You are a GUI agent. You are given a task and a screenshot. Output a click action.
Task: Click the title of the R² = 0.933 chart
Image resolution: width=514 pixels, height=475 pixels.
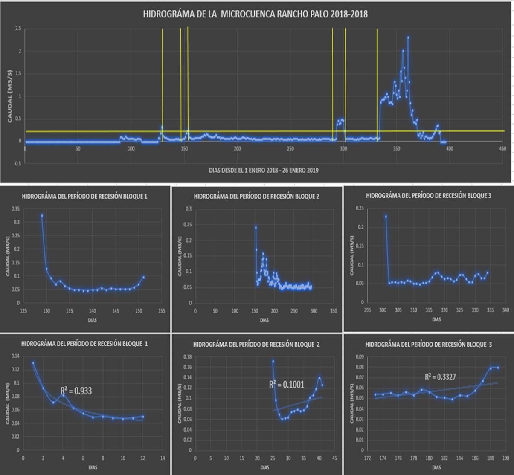pos(84,344)
